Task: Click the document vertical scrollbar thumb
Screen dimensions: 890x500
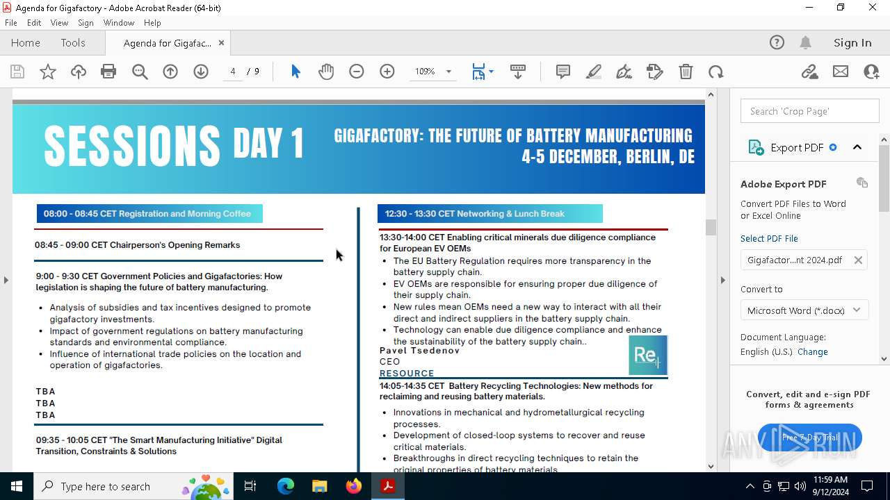Action: [711, 227]
